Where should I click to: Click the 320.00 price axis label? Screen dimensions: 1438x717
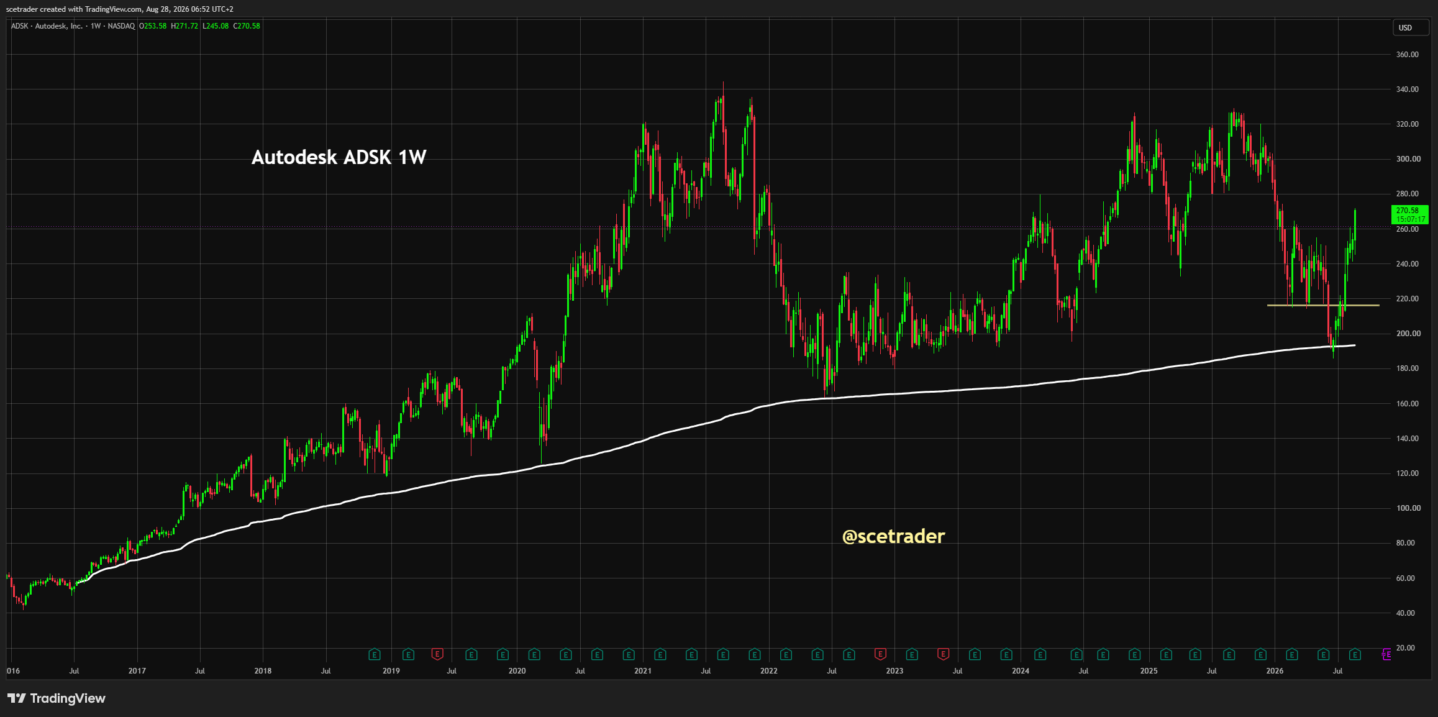(1408, 124)
